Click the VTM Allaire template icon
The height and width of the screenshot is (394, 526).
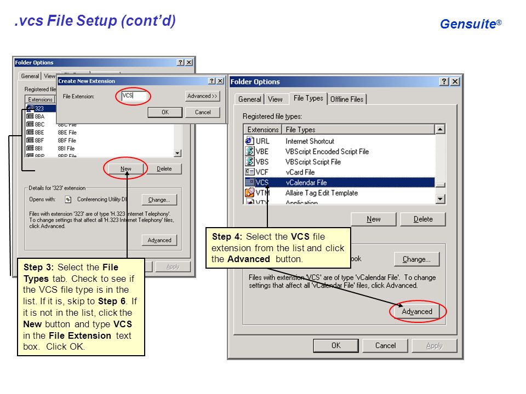(x=250, y=193)
